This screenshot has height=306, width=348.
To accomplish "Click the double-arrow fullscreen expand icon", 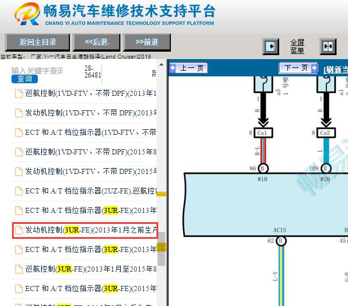I will [328, 47].
